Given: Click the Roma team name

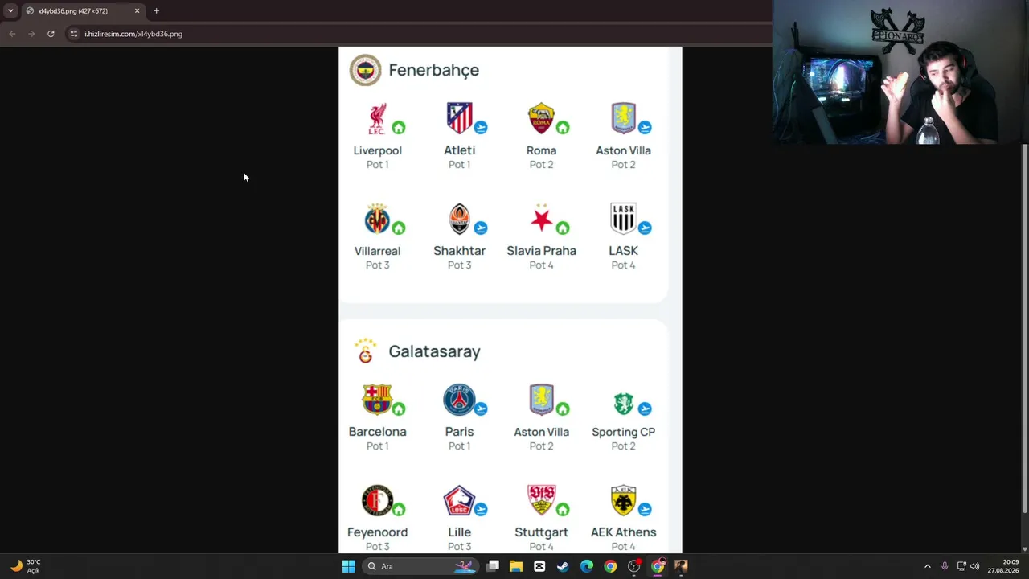Looking at the screenshot, I should coord(541,150).
